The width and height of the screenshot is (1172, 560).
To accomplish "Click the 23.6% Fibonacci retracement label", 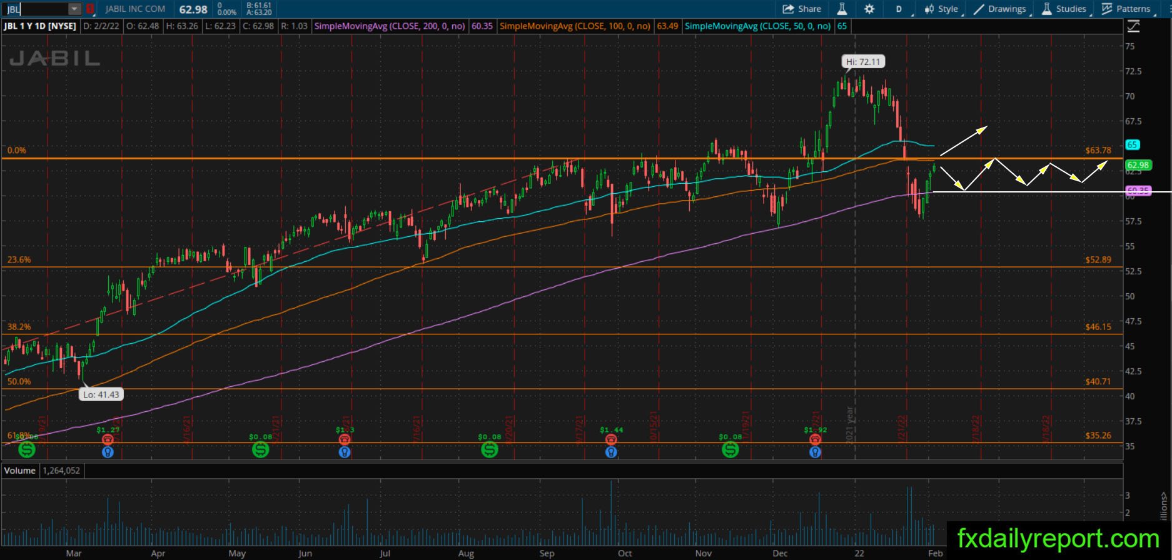I will pos(19,259).
